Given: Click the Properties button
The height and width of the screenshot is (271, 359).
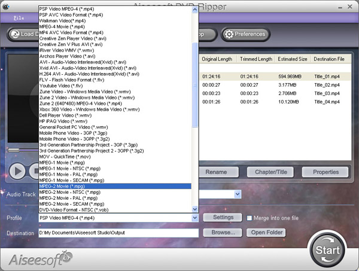Looking at the screenshot, I should point(325,172).
